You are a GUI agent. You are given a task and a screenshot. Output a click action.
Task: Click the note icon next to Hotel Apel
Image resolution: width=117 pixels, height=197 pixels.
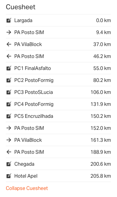9,176
